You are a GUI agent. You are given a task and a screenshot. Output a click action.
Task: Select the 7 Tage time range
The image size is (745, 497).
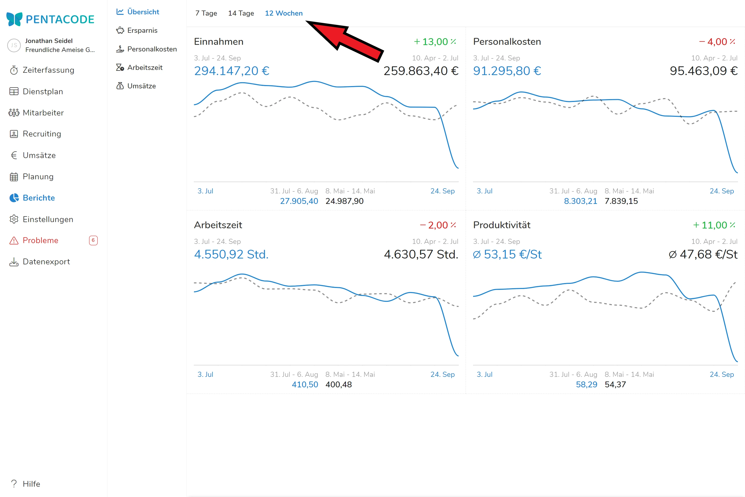coord(206,13)
